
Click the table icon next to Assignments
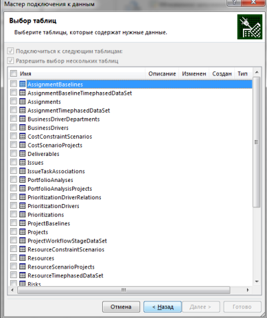point(23,101)
